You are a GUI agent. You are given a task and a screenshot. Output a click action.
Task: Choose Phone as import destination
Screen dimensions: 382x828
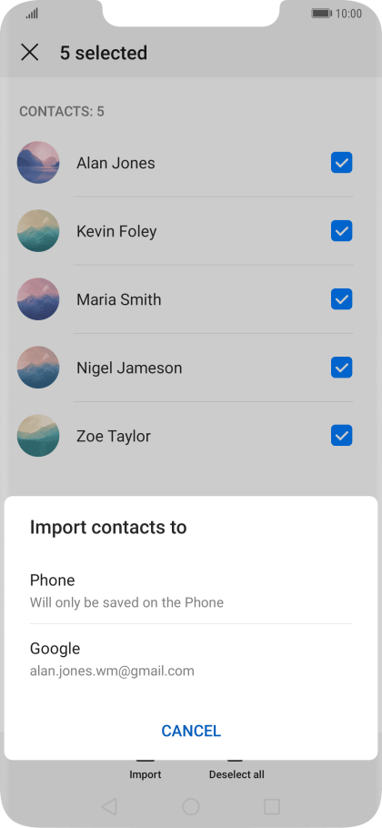tap(191, 591)
